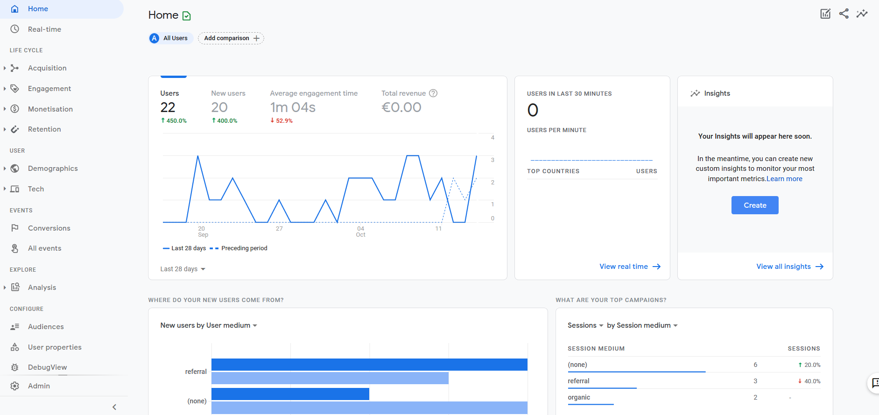Viewport: 879px width, 415px height.
Task: Collapse the sidebar using the chevron arrow
Action: click(114, 407)
